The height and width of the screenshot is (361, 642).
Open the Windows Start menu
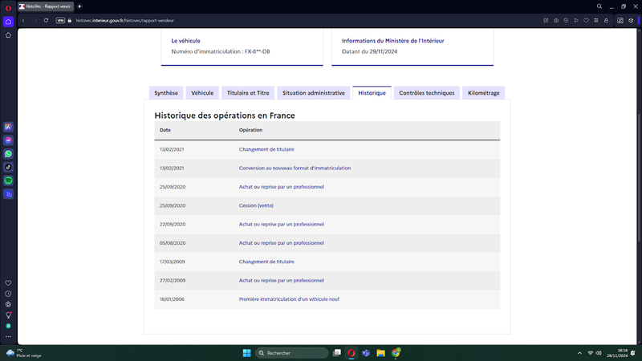[x=246, y=353]
